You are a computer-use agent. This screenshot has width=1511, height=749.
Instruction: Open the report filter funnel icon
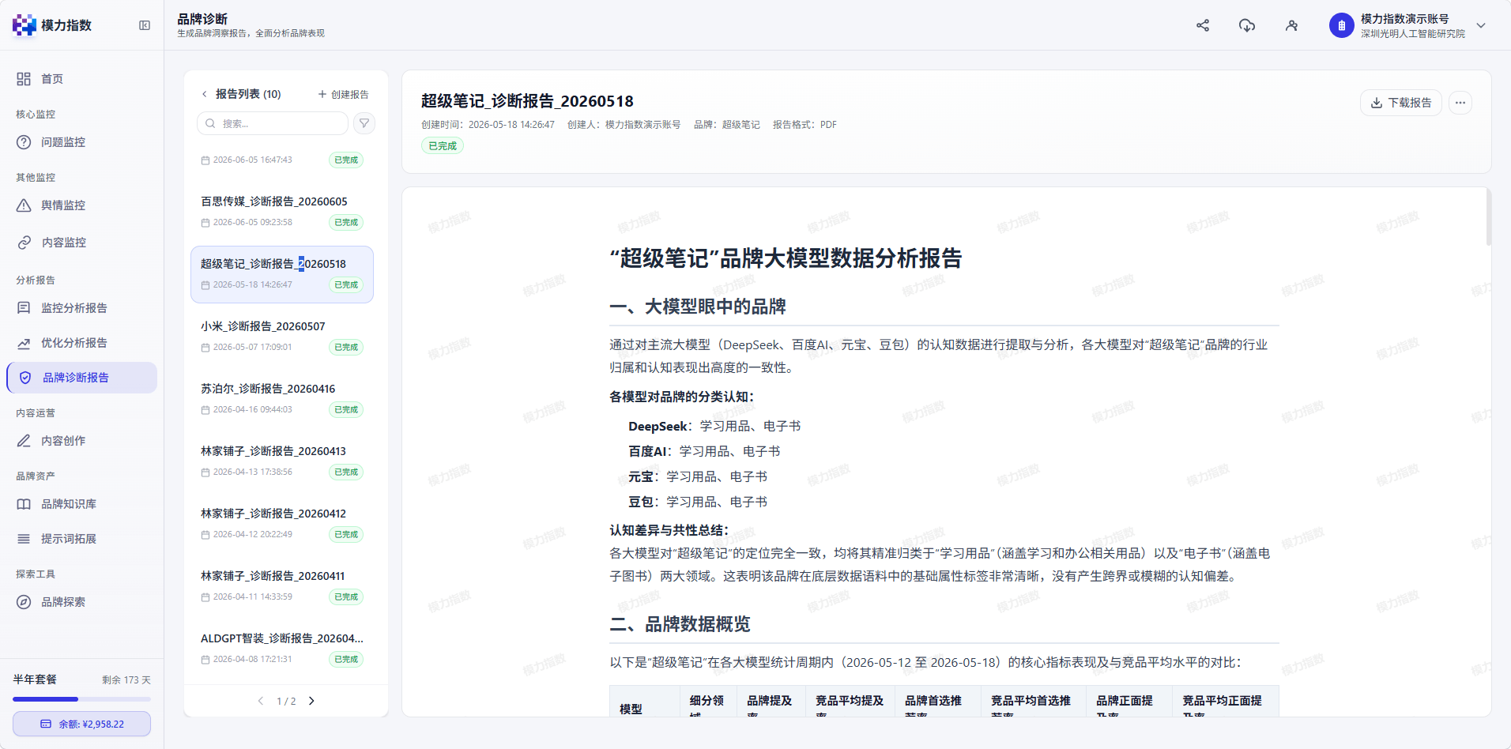tap(364, 123)
